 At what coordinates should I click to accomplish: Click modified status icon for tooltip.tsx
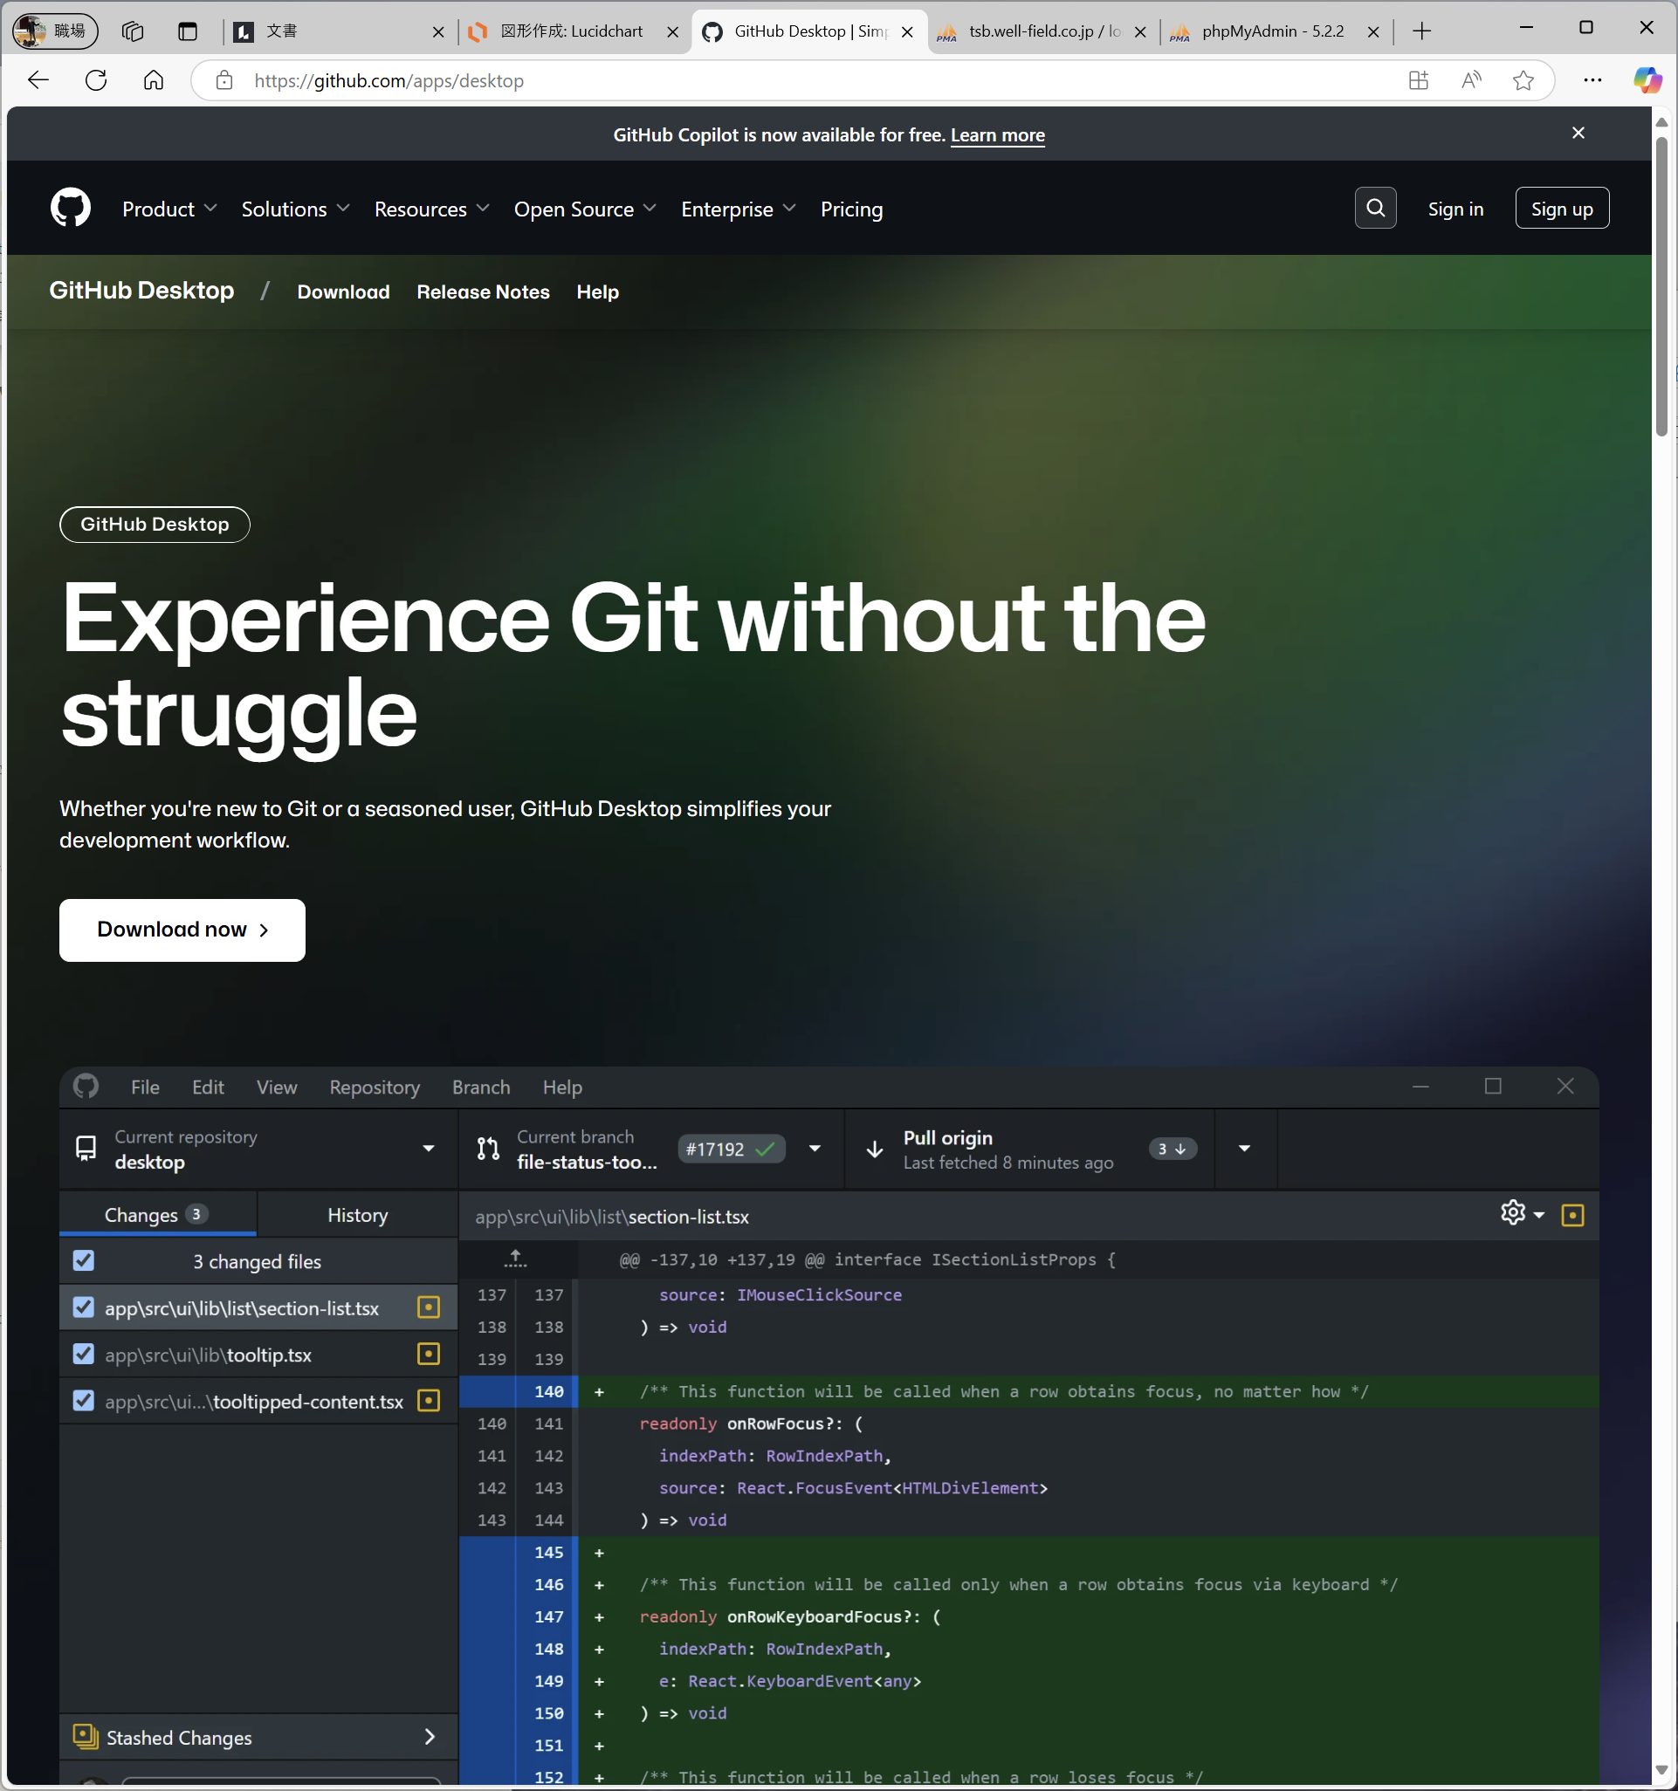tap(429, 1354)
